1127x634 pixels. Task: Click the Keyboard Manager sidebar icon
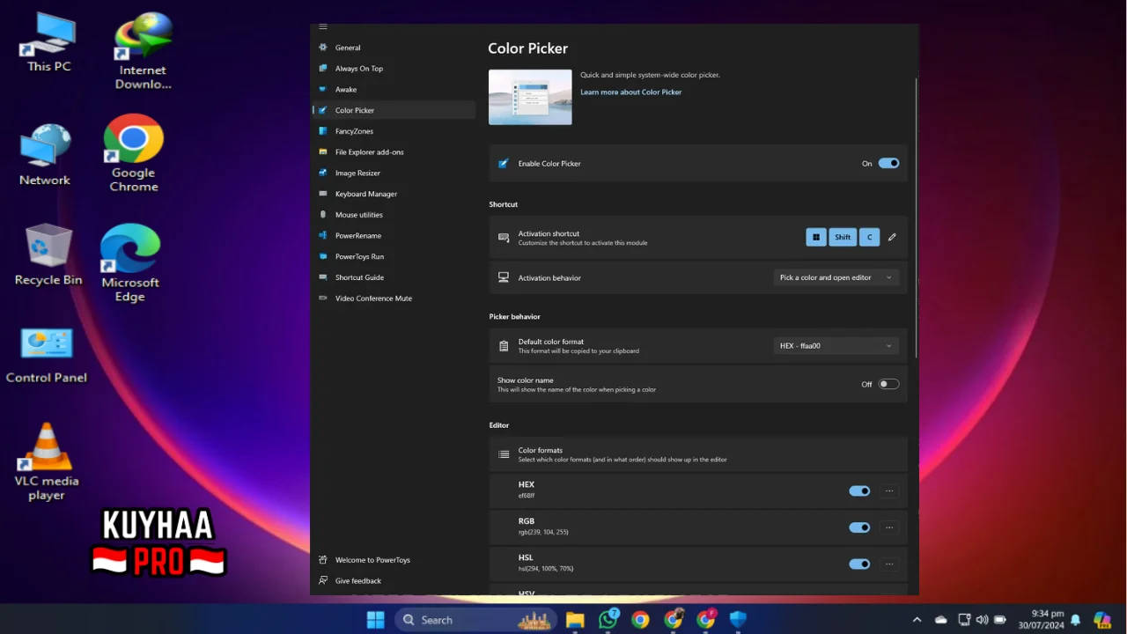pyautogui.click(x=323, y=194)
